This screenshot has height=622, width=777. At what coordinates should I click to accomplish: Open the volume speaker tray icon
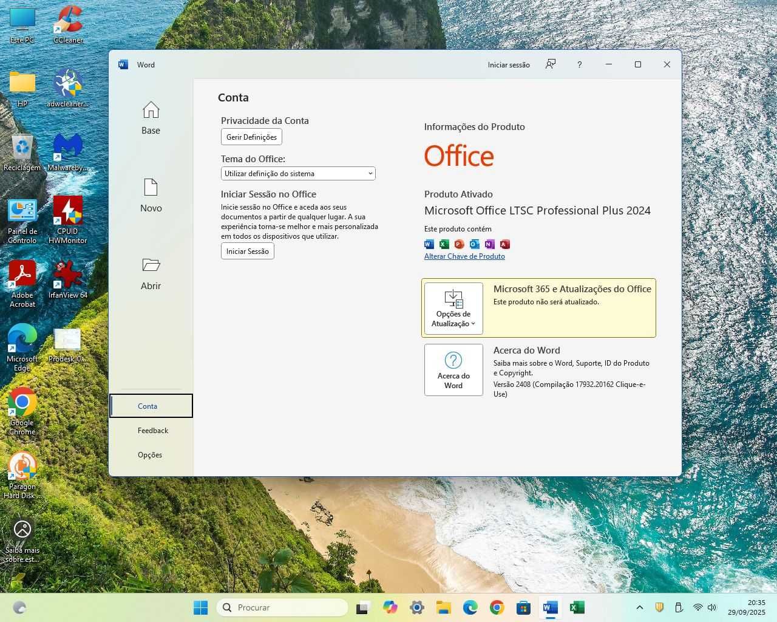pyautogui.click(x=711, y=607)
